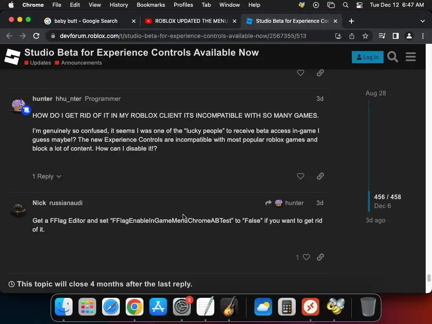This screenshot has width=432, height=324.
Task: Click Nick's avatar image
Action: pyautogui.click(x=18, y=210)
